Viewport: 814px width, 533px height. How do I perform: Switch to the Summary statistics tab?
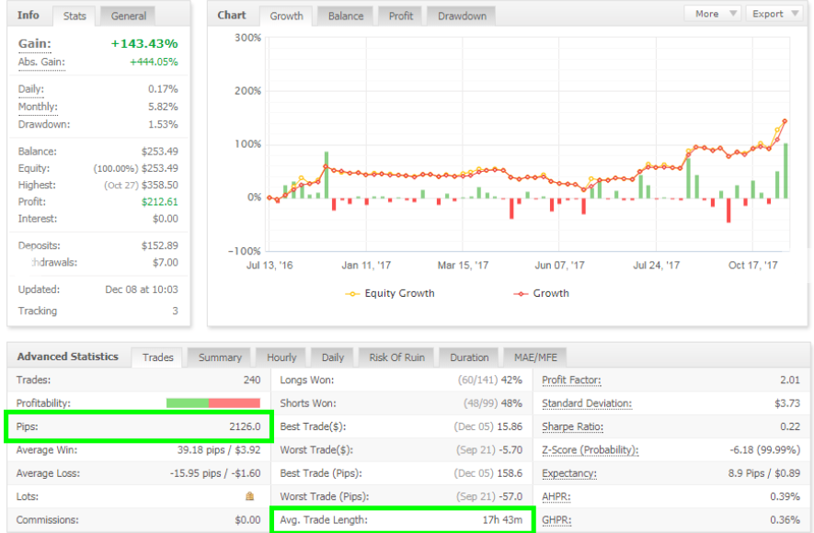220,357
